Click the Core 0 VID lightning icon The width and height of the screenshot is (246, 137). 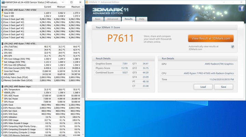click(x=2, y=13)
